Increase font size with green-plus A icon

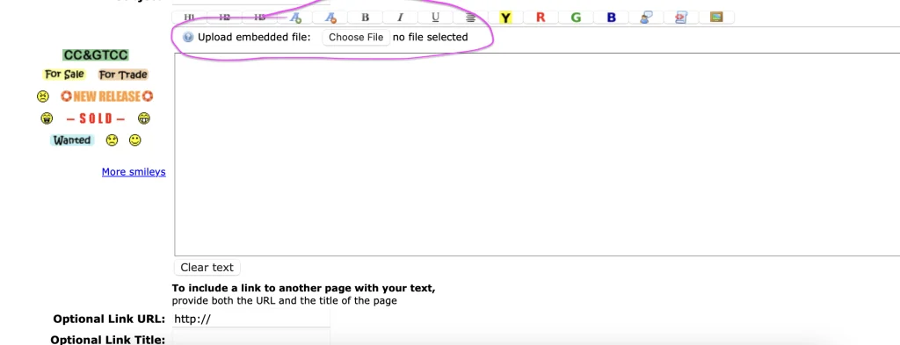(295, 18)
